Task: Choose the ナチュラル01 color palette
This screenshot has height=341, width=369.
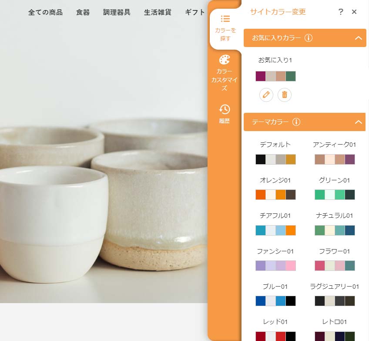Action: click(x=334, y=230)
